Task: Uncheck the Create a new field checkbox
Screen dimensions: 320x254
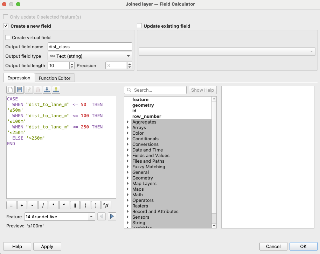Action: click(x=6, y=26)
